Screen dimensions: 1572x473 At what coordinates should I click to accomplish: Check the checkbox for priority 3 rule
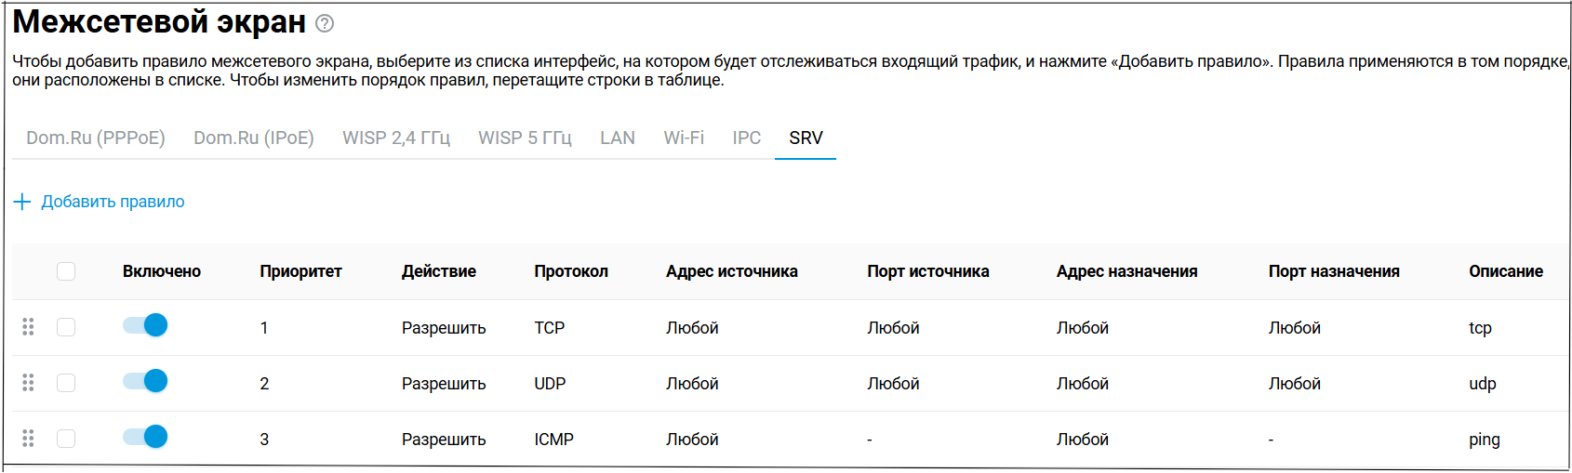pos(66,439)
